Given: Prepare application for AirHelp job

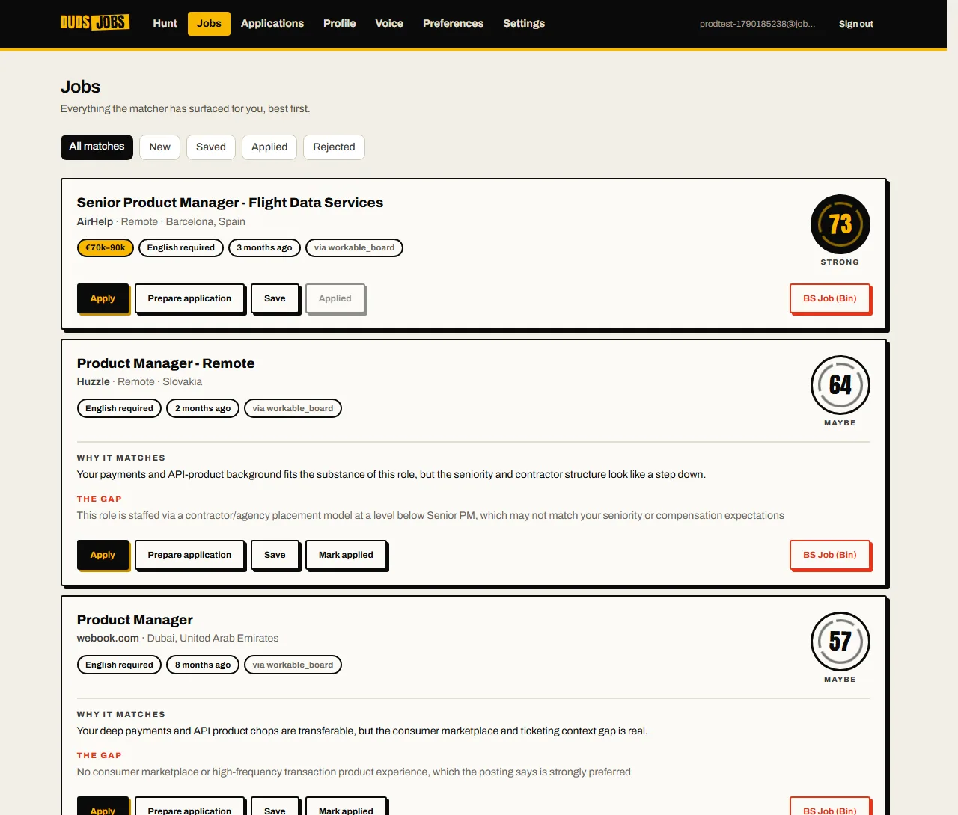Looking at the screenshot, I should coord(189,298).
